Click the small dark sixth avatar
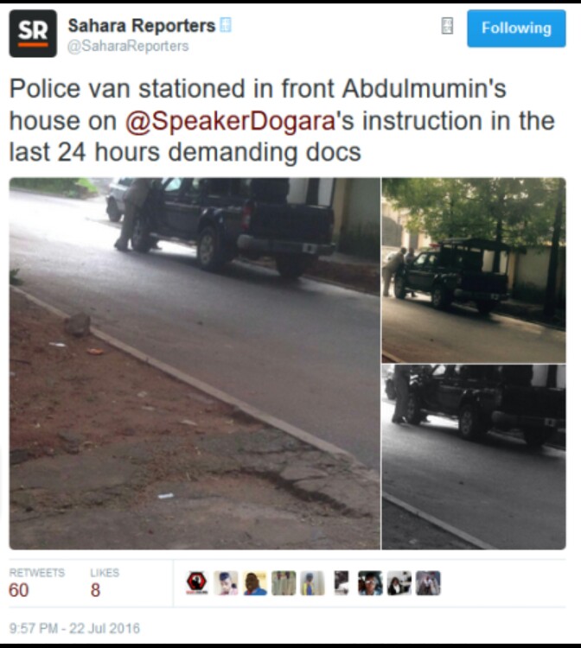This screenshot has height=648, width=581. click(342, 583)
